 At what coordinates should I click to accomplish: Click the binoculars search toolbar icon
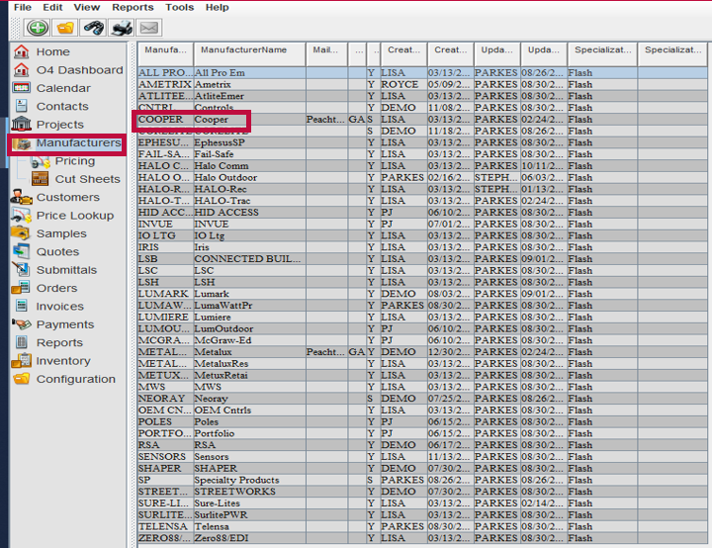pos(93,28)
